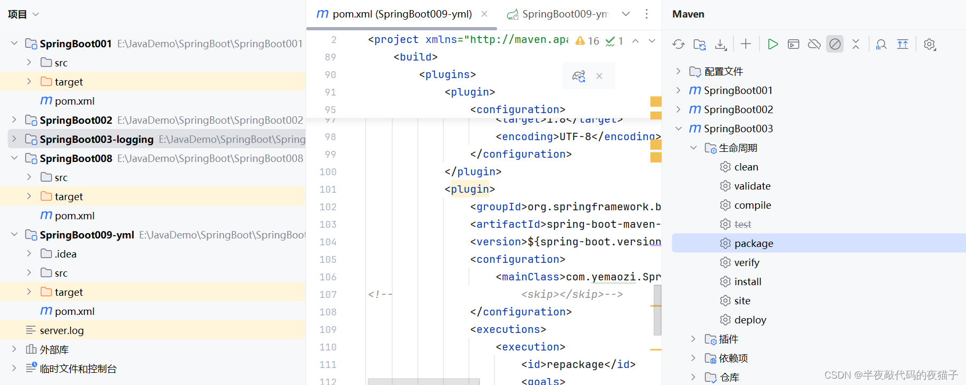Collapse SpringBoot003 in Maven panel

coord(678,129)
